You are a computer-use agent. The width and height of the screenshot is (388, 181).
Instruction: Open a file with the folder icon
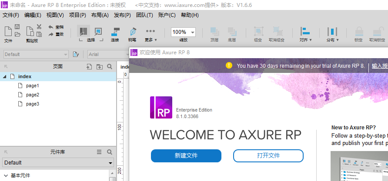click(17, 34)
